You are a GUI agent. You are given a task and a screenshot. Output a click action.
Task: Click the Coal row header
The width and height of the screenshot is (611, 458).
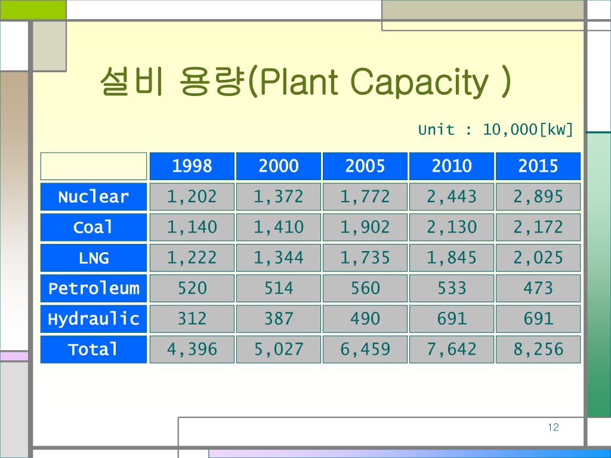pos(94,227)
